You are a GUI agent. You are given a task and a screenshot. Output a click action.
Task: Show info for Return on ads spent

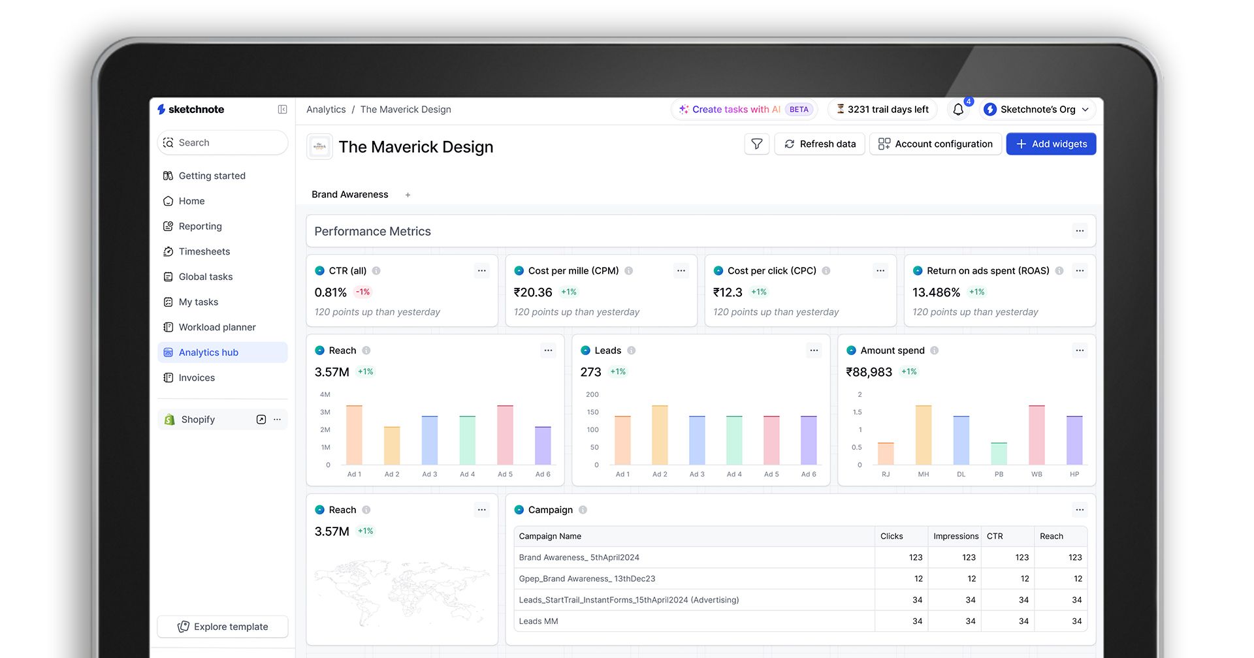coord(1059,271)
